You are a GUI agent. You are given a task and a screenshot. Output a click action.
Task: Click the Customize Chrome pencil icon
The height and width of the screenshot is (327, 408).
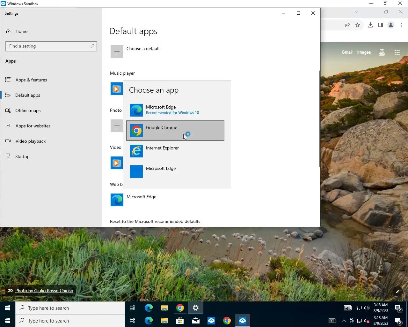click(397, 291)
